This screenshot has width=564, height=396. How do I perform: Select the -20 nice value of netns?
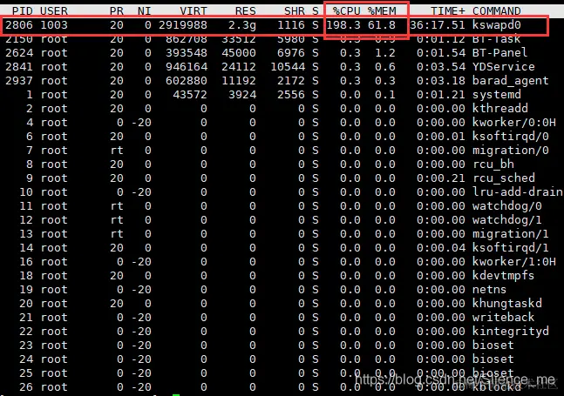pos(141,289)
